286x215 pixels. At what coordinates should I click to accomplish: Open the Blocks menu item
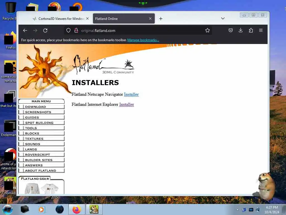pos(41,133)
